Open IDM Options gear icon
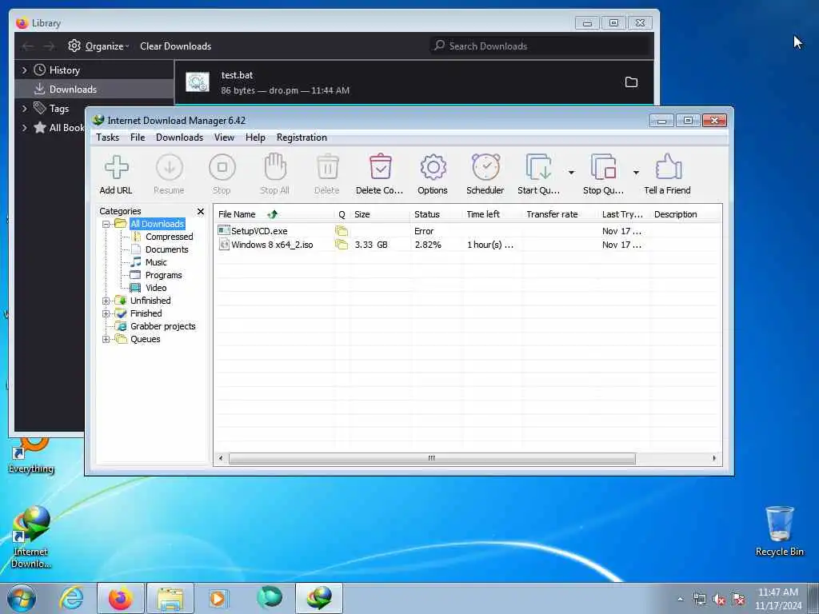This screenshot has width=819, height=614. pyautogui.click(x=433, y=168)
